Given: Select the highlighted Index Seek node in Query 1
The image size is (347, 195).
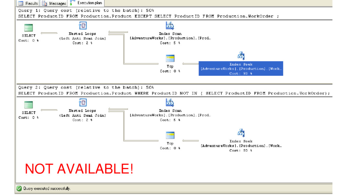Looking at the screenshot, I should click(x=241, y=68).
